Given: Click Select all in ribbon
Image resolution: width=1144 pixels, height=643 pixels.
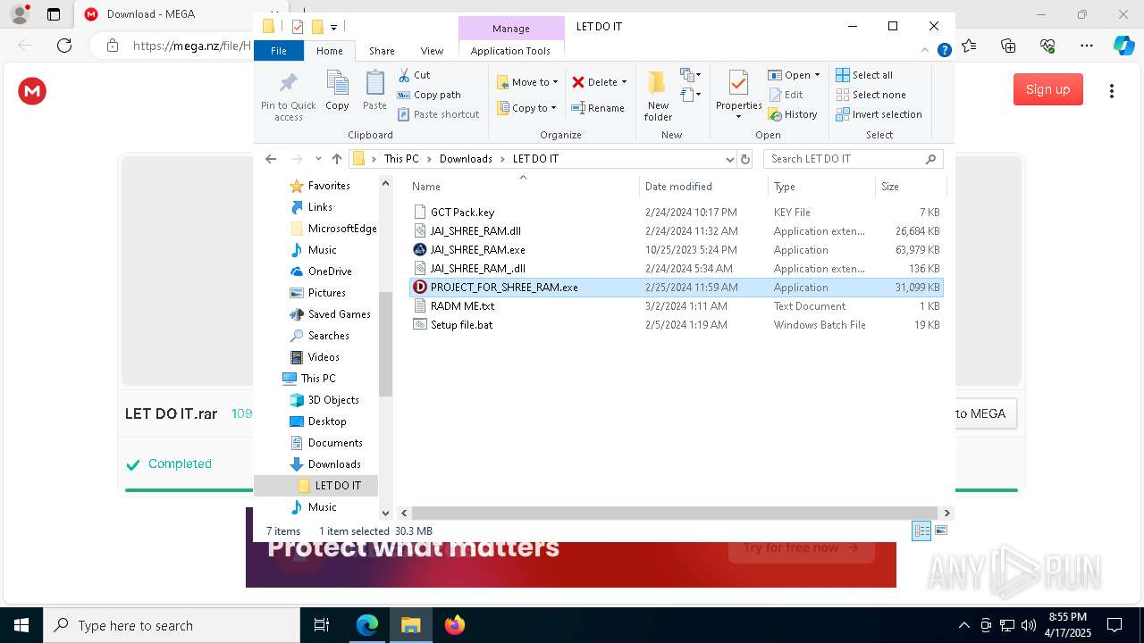Looking at the screenshot, I should [x=864, y=75].
